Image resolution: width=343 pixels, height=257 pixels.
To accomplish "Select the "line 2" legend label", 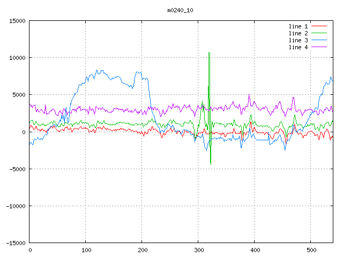I will pos(299,33).
